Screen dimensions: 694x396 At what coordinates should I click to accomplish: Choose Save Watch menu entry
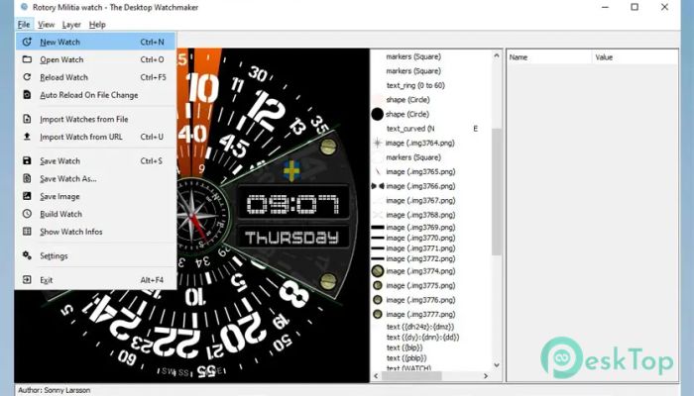tap(95, 160)
